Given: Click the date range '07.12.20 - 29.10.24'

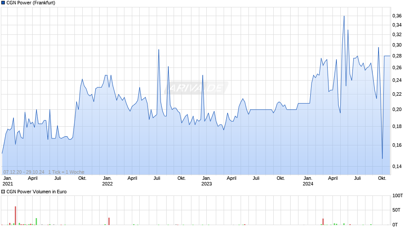Looking at the screenshot, I should (24, 172).
